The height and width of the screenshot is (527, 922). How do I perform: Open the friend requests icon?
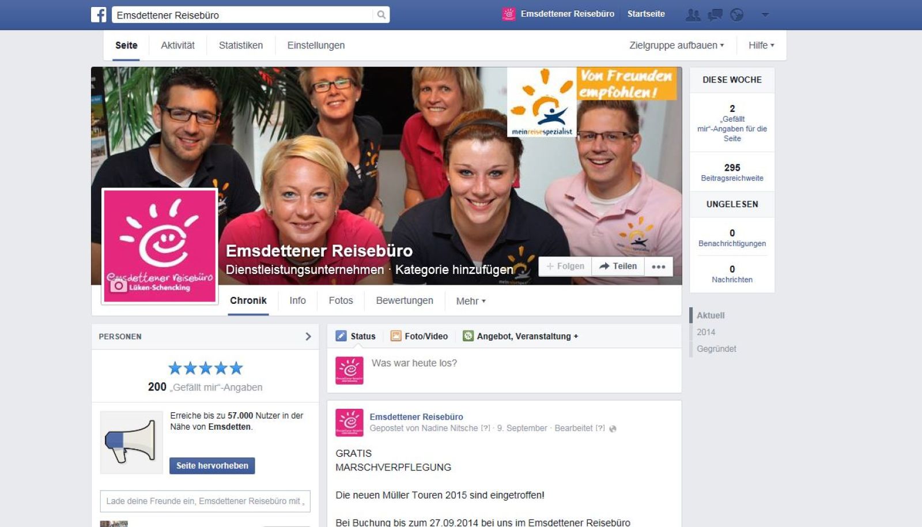click(x=693, y=14)
